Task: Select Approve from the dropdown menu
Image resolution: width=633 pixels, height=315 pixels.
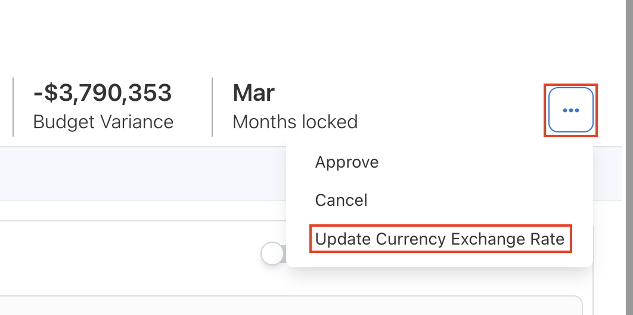Action: pos(346,162)
